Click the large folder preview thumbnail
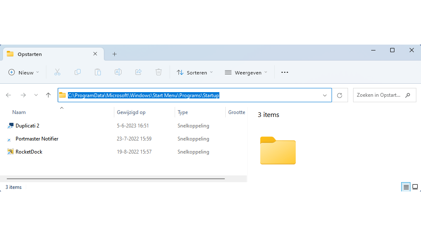421x236 pixels. (x=278, y=151)
